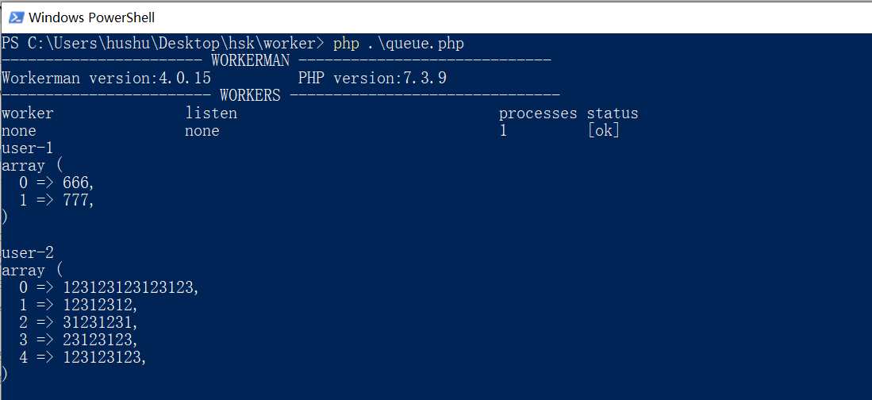
Task: Click the WORKERMAN header line
Action: [276, 60]
